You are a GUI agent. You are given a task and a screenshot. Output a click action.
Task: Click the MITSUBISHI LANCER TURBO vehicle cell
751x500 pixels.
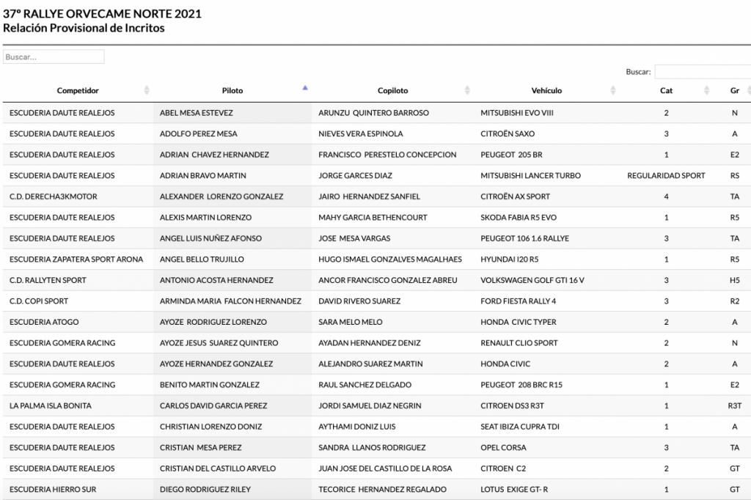pyautogui.click(x=530, y=176)
